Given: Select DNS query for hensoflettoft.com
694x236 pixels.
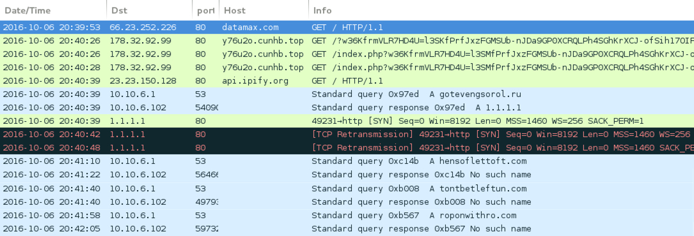Looking at the screenshot, I should (347, 161).
